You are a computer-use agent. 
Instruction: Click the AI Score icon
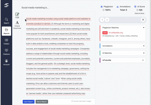(x=135, y=6)
